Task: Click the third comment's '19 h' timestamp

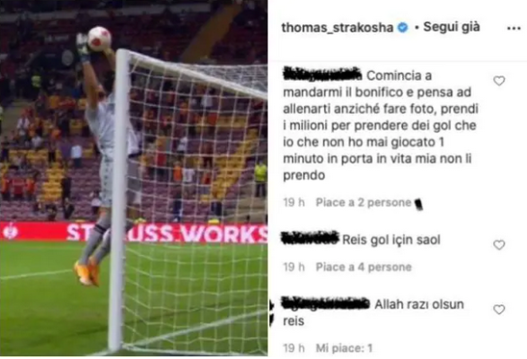Action: click(x=294, y=348)
